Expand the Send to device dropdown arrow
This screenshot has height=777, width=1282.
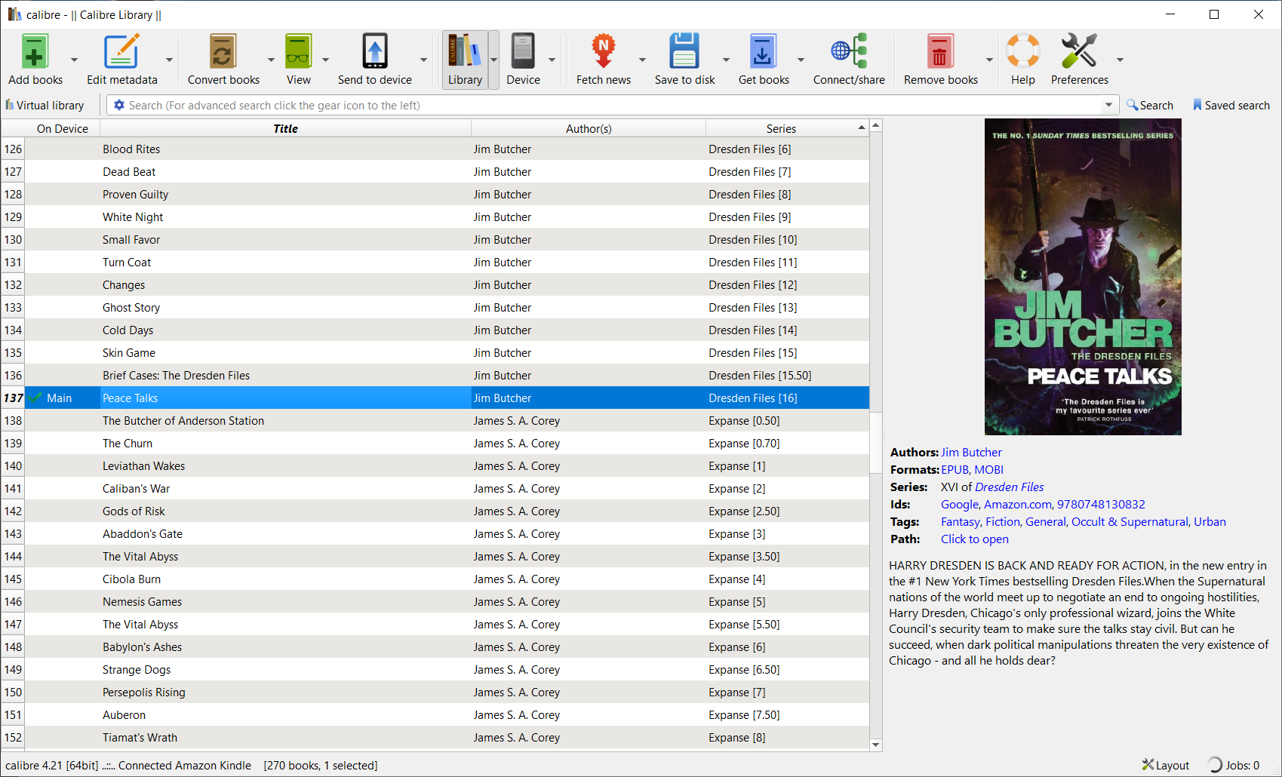[423, 60]
